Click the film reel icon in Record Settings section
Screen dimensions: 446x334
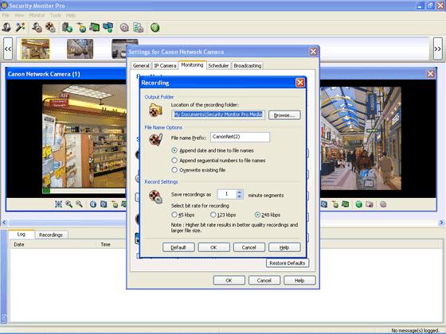(x=155, y=196)
